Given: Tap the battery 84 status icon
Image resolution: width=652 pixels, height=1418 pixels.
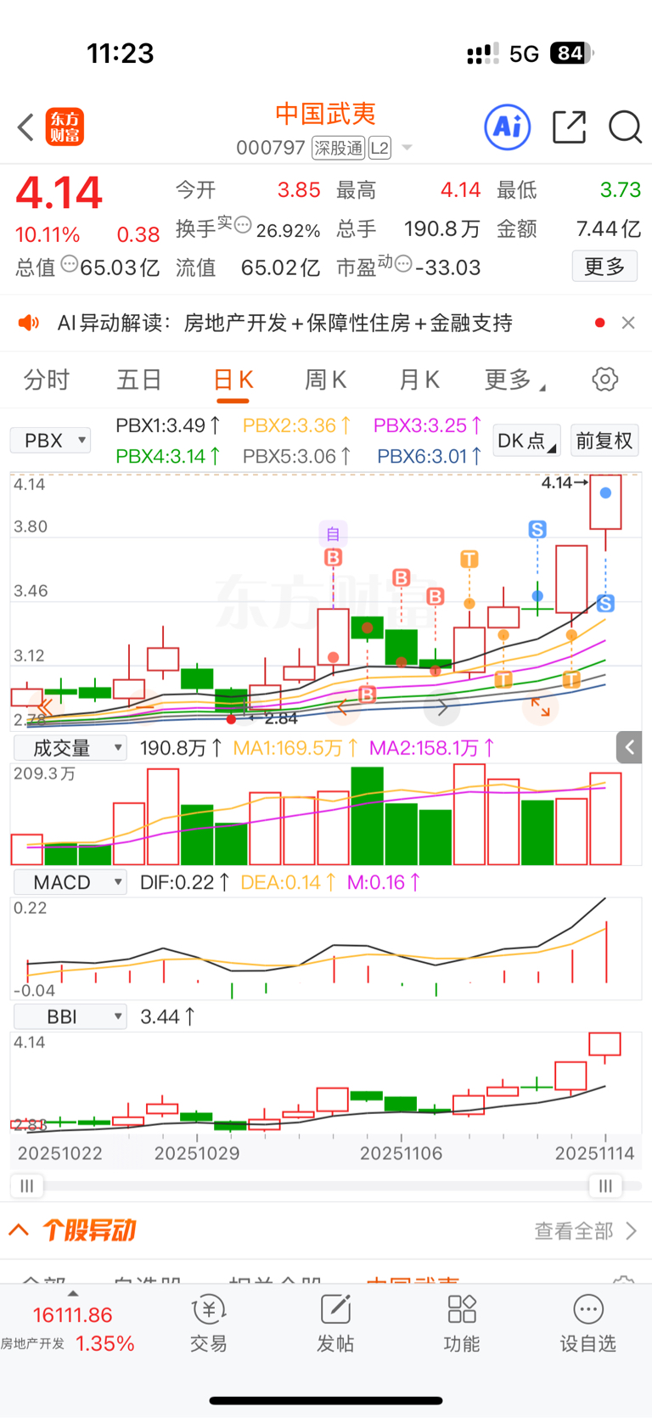Looking at the screenshot, I should tap(571, 53).
